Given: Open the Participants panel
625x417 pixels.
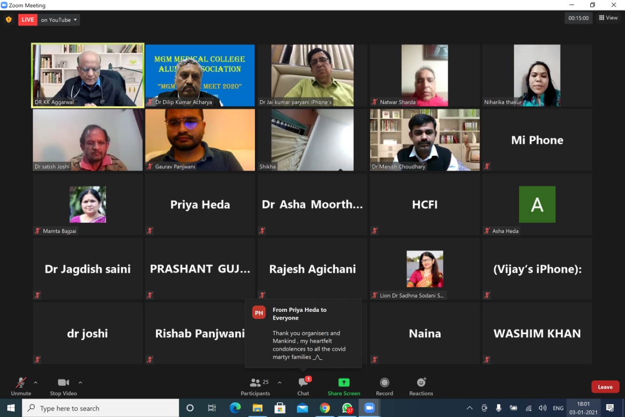Looking at the screenshot, I should 255,386.
